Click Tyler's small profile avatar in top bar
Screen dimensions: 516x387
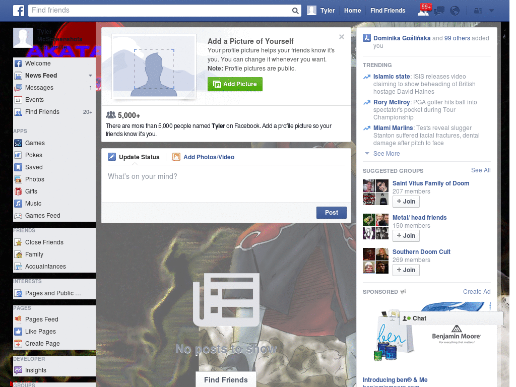311,11
